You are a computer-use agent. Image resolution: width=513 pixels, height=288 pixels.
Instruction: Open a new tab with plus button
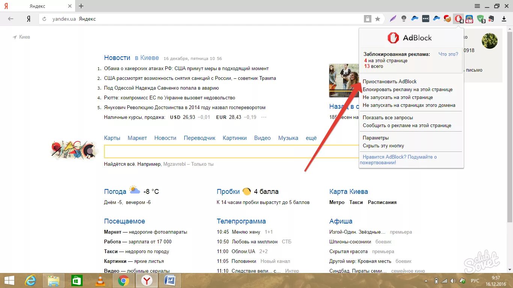click(81, 6)
